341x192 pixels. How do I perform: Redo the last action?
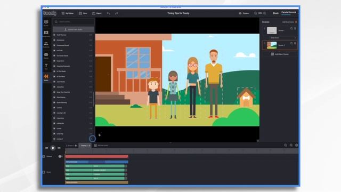117,13
